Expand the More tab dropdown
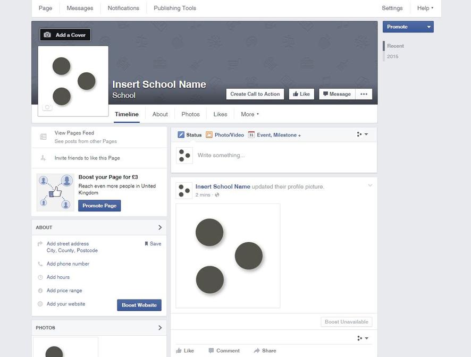471x357 pixels. (x=250, y=114)
